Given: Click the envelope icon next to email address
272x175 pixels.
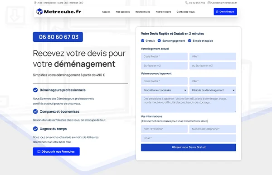Looking at the screenshot, I should pyautogui.click(x=209, y=3).
